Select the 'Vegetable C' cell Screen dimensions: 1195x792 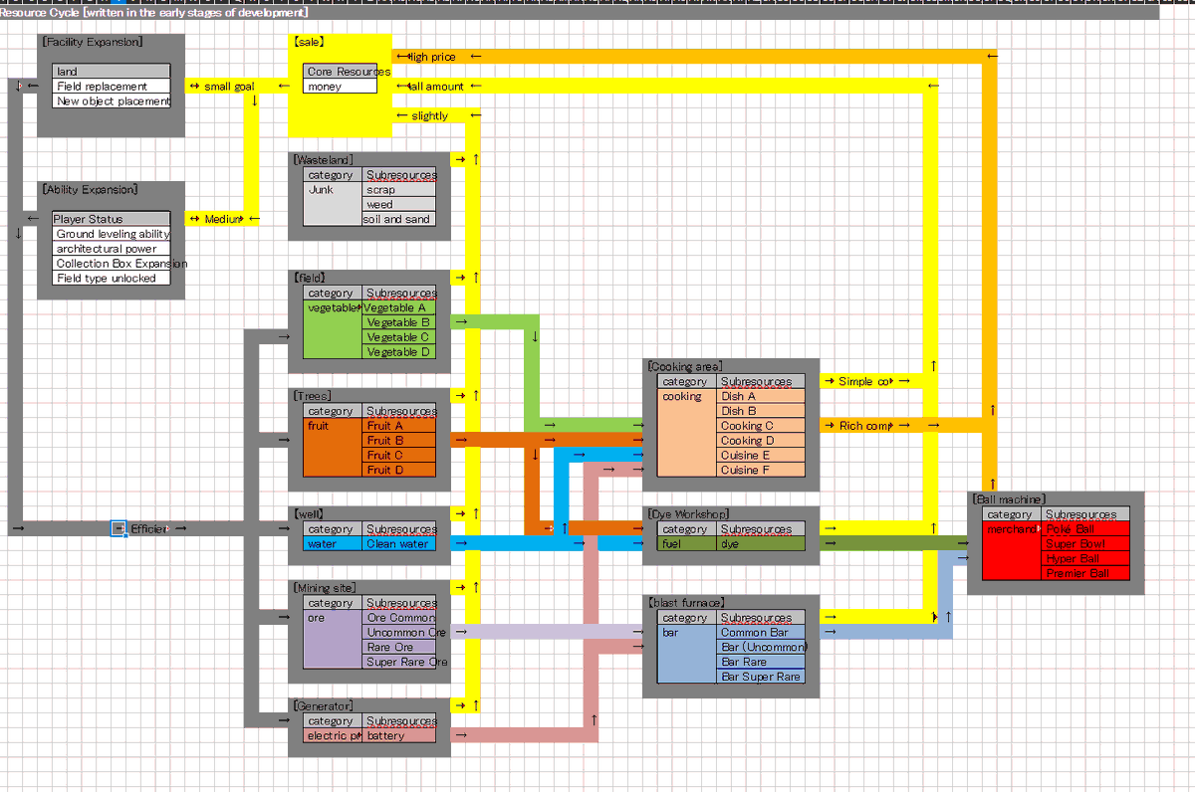click(398, 337)
